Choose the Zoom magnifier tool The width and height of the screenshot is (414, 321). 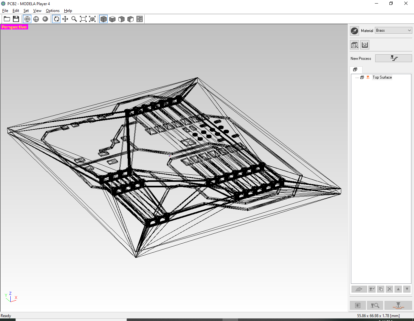coord(74,19)
